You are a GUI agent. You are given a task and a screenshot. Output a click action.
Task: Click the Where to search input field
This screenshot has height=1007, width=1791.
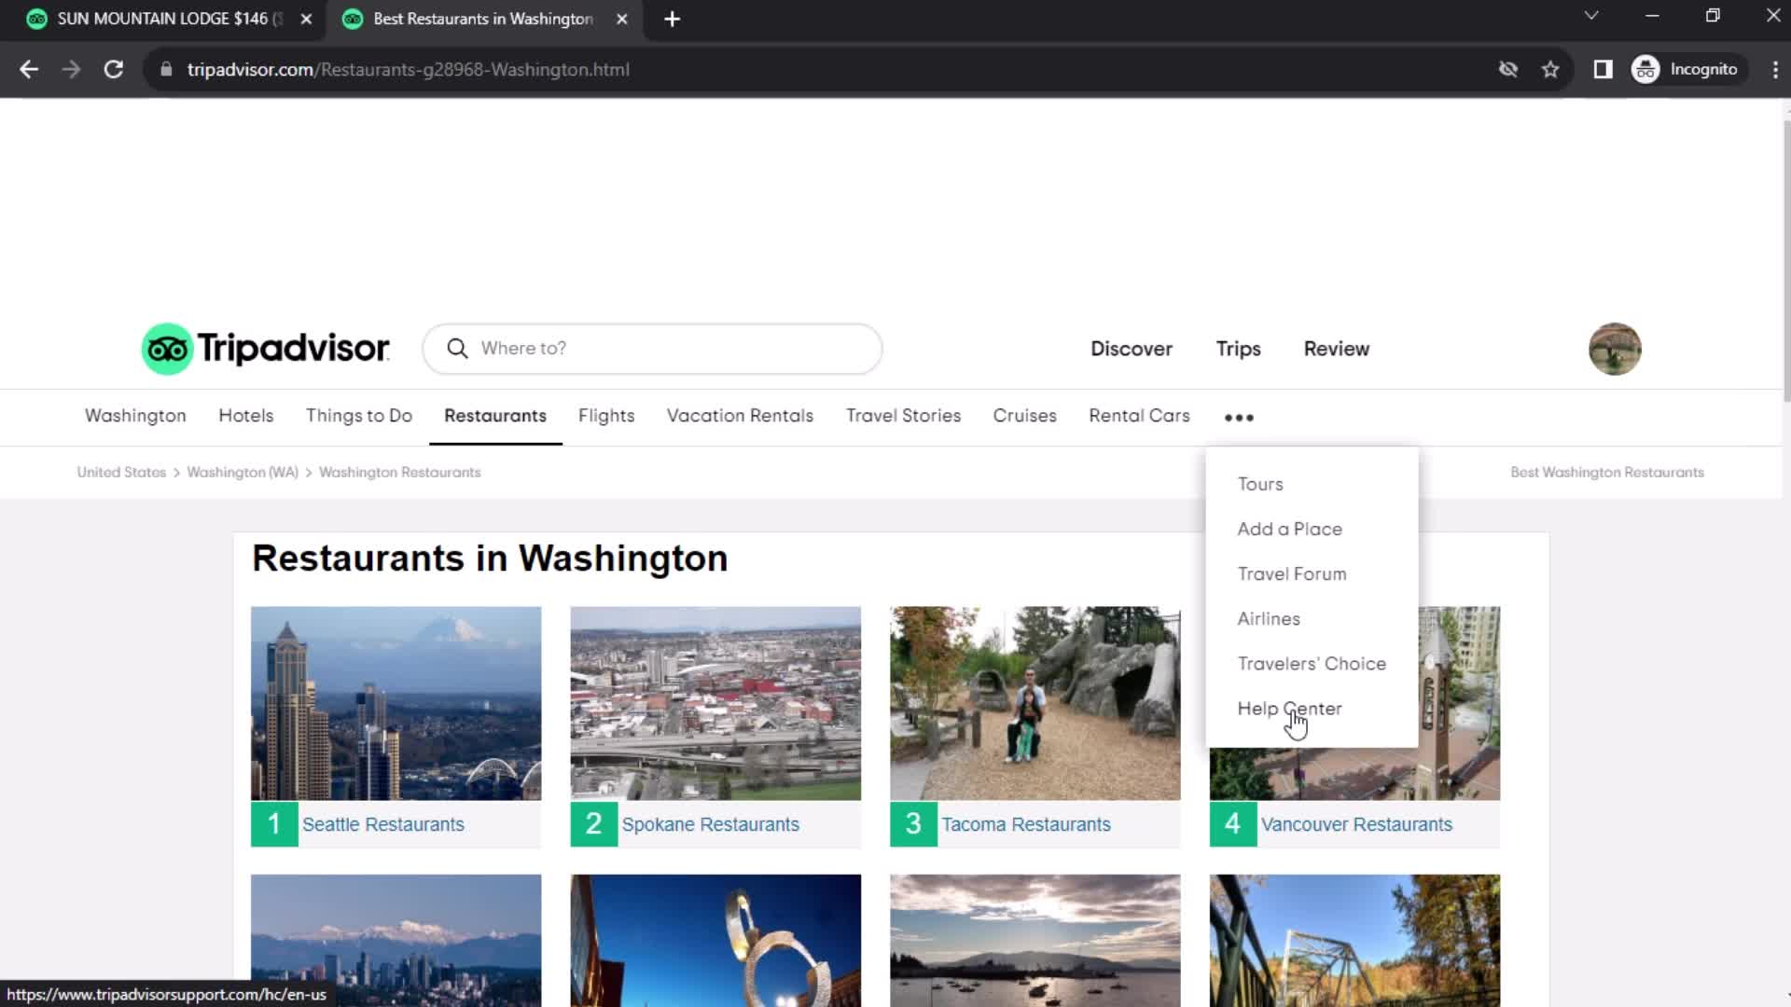[652, 348]
